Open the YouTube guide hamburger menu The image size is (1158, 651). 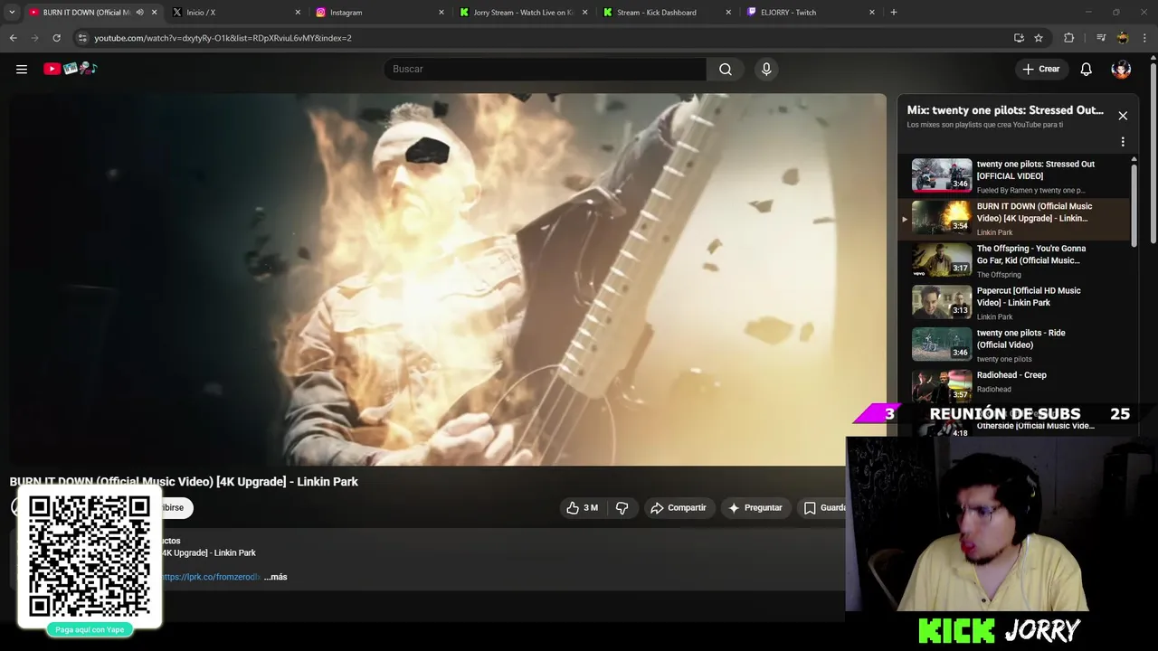click(x=22, y=69)
